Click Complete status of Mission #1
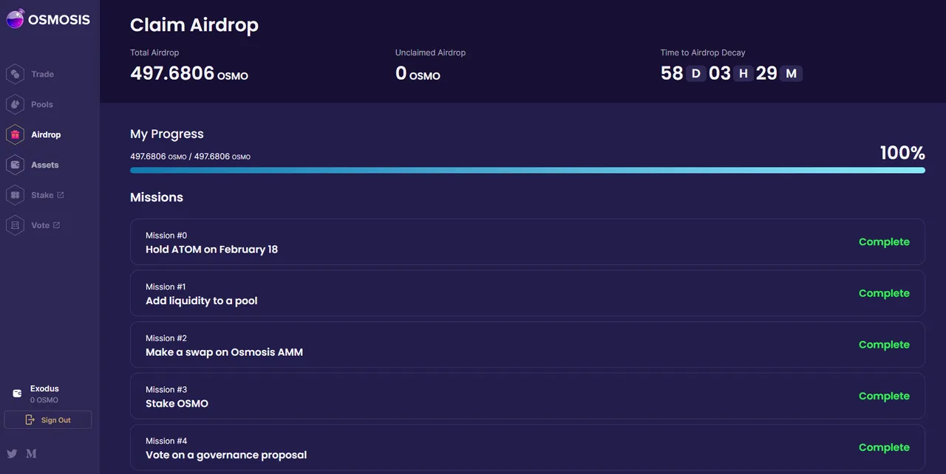The image size is (946, 474). point(884,293)
